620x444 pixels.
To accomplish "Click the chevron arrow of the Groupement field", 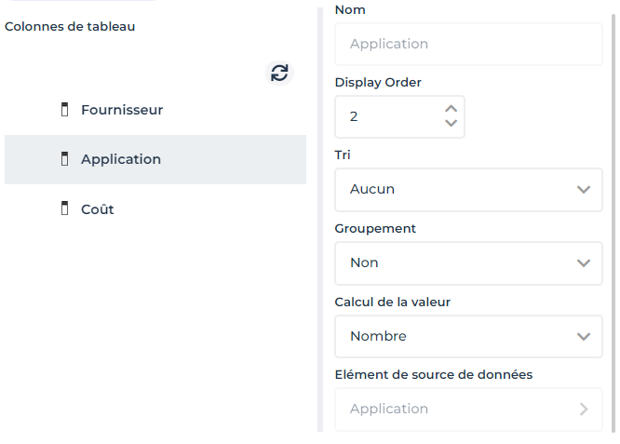I will pyautogui.click(x=584, y=262).
